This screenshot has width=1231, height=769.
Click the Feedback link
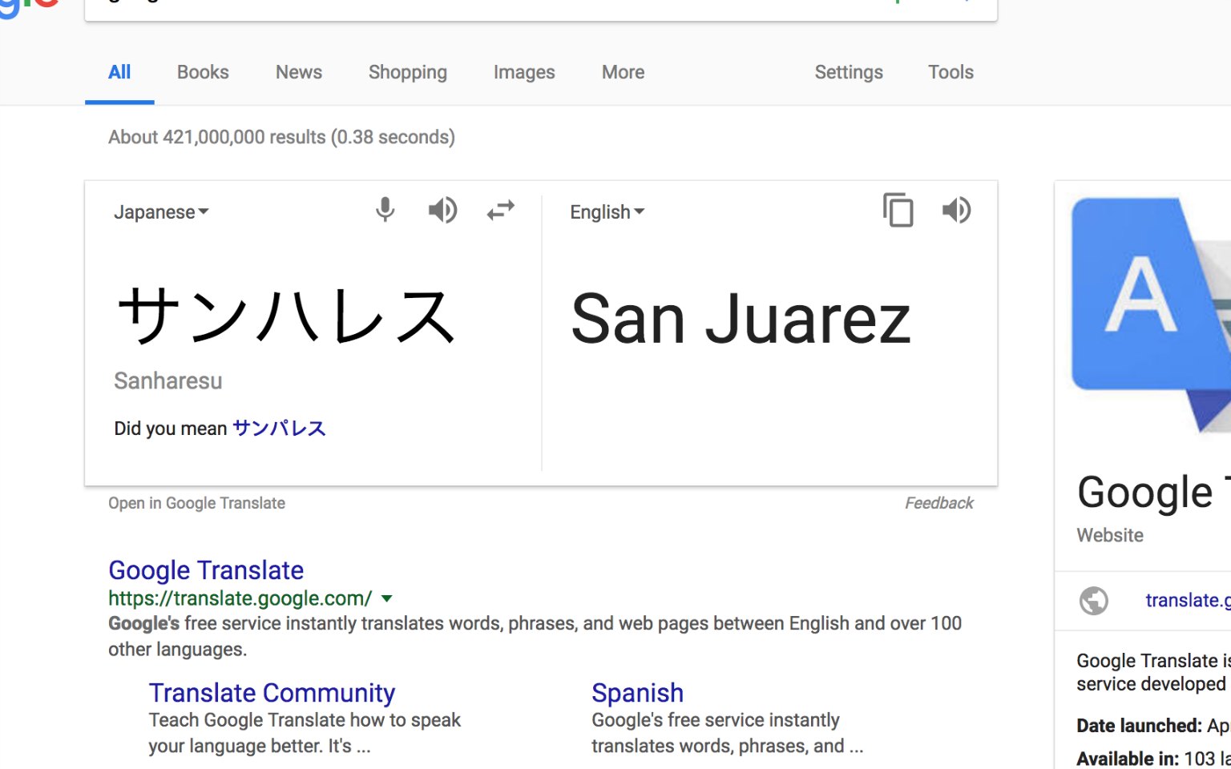pyautogui.click(x=939, y=503)
